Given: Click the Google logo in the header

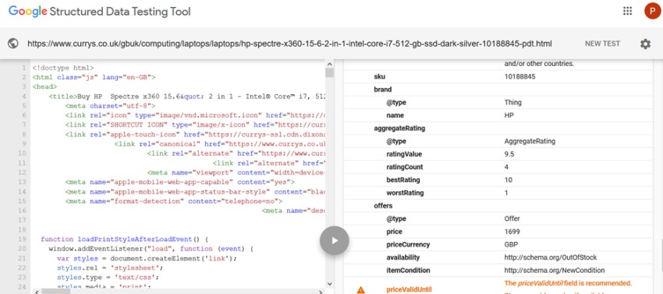Looking at the screenshot, I should [x=27, y=12].
